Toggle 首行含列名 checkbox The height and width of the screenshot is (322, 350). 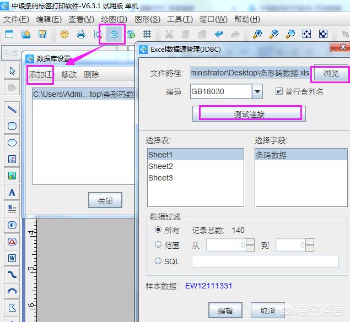point(279,91)
